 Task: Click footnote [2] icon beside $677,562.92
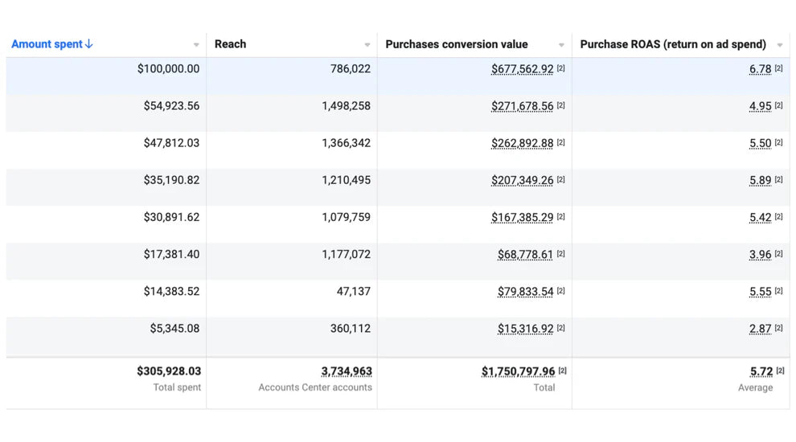(x=561, y=68)
